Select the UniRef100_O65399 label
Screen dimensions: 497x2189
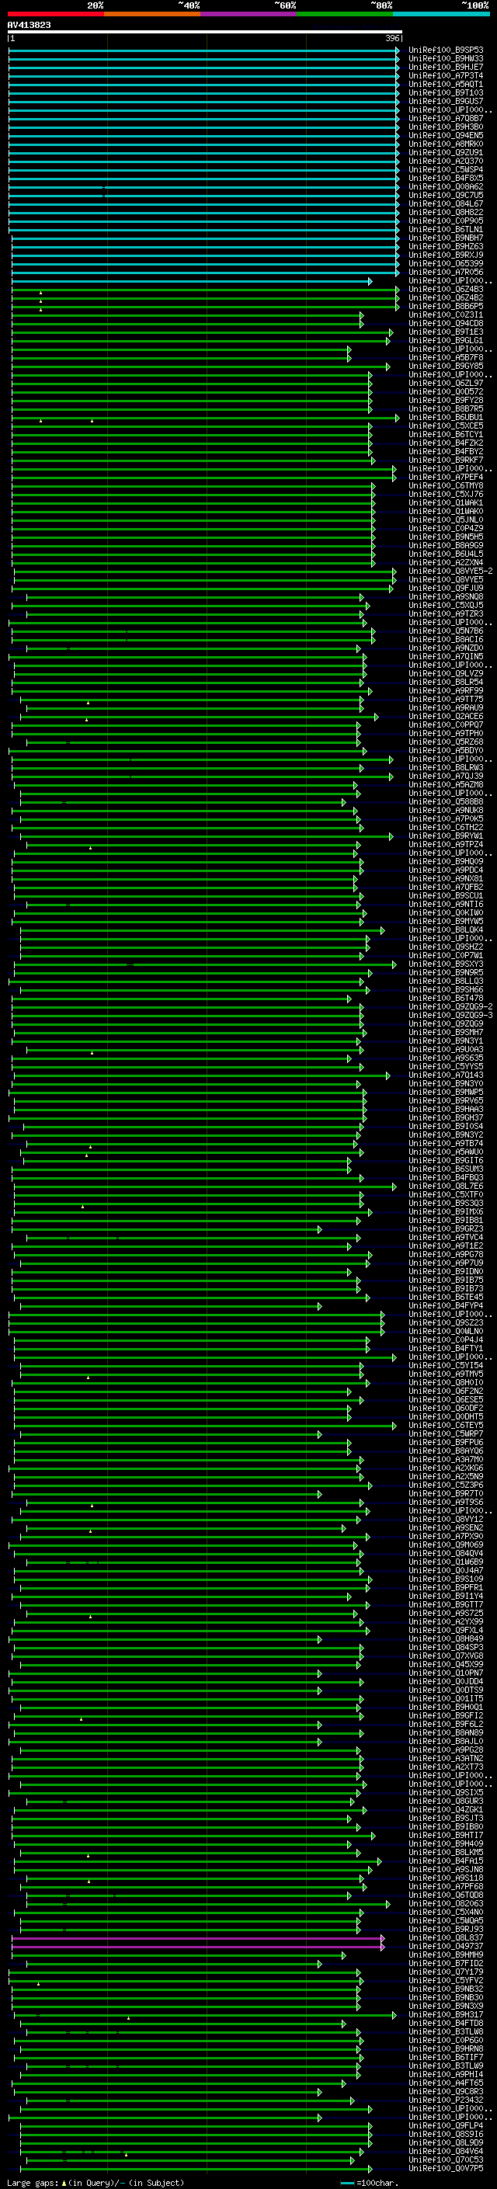point(446,263)
